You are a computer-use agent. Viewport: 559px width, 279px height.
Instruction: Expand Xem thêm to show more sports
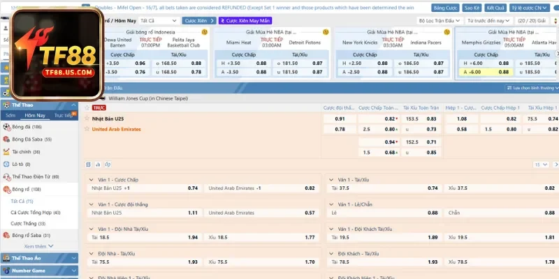39,246
